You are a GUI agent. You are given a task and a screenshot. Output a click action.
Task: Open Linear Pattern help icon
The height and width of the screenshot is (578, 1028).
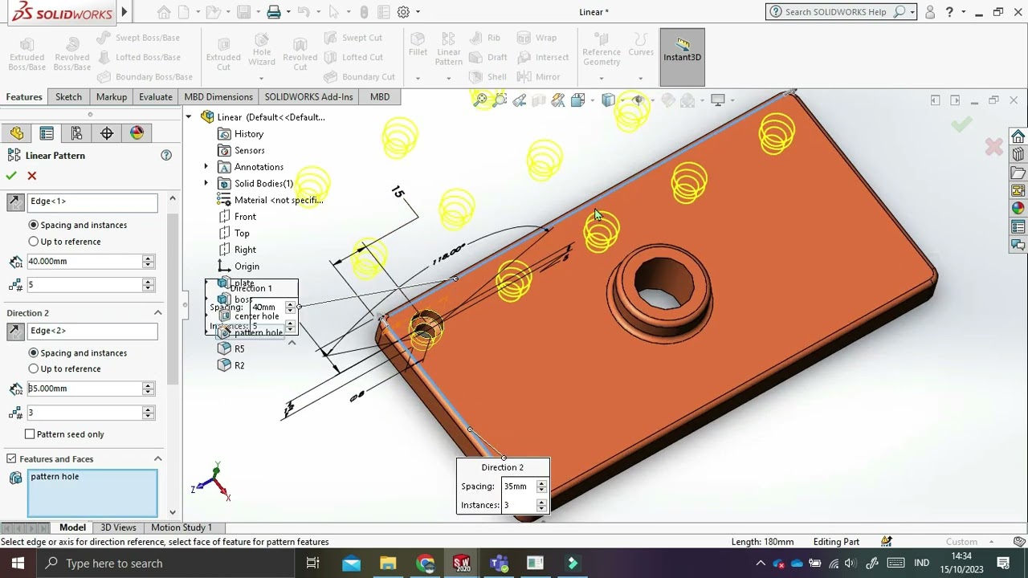point(166,155)
